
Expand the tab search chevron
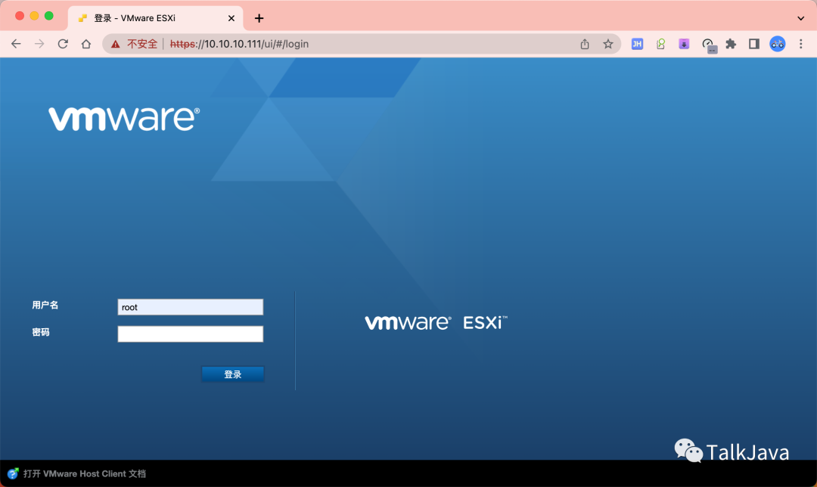coord(801,17)
